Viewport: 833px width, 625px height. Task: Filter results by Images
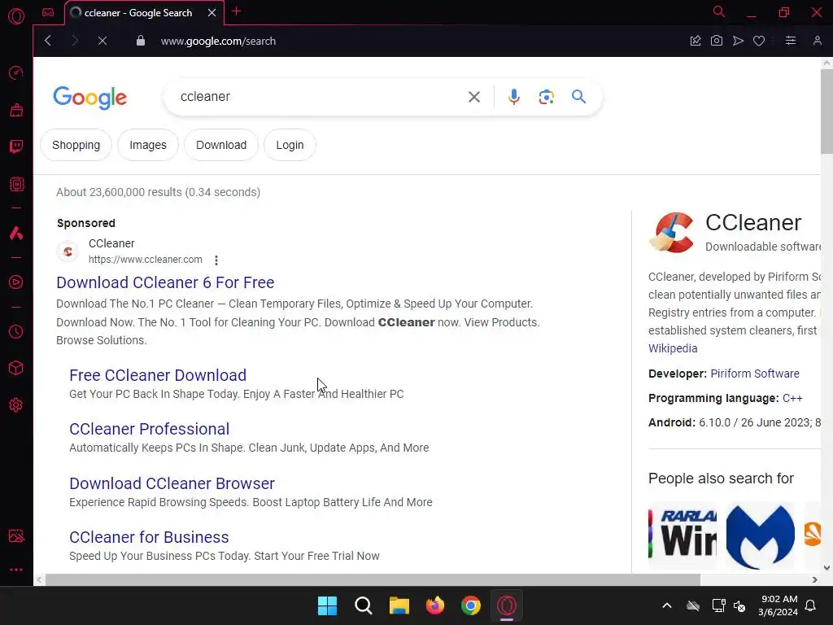point(148,145)
